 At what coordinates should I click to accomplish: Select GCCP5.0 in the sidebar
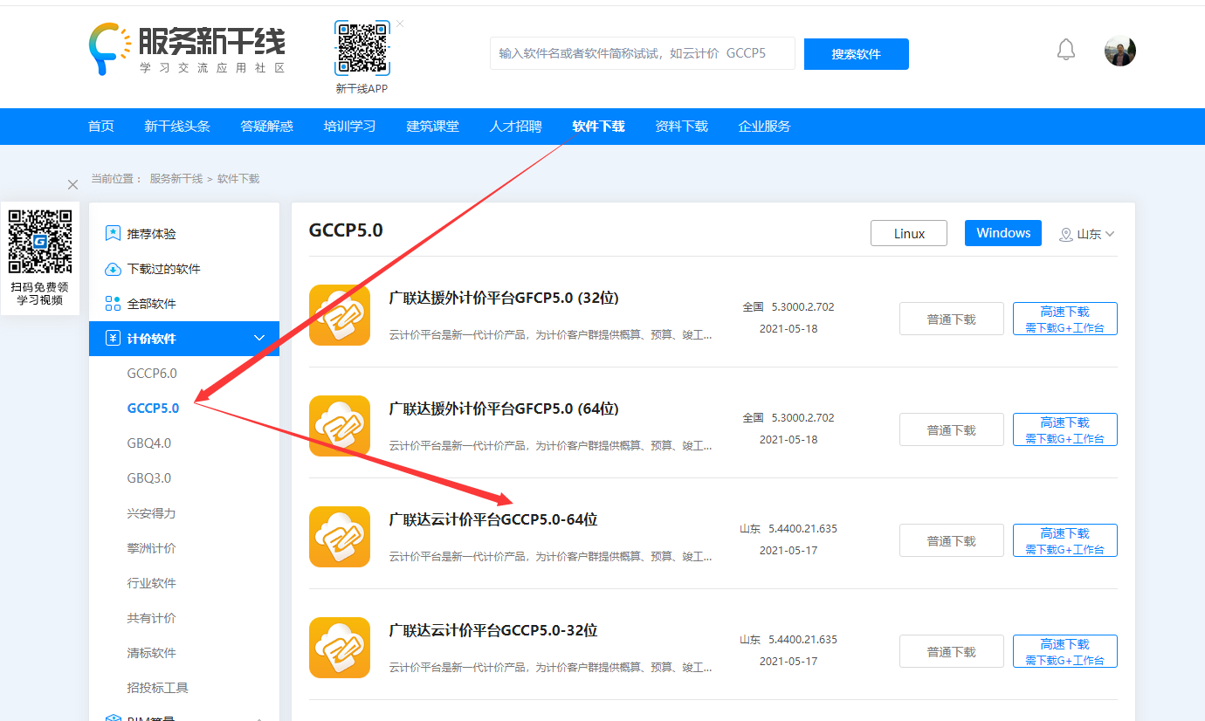click(x=153, y=409)
